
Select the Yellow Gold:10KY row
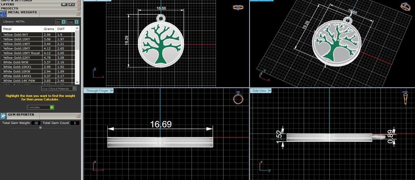tap(38, 39)
